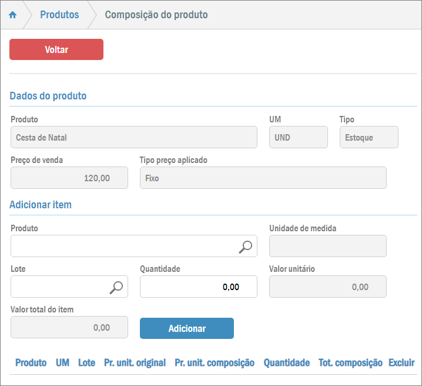Screen dimensions: 422x386
Task: Click the Cesta de Natal product field
Action: pos(133,138)
